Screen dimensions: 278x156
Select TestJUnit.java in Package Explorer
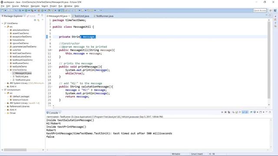coord(21,77)
